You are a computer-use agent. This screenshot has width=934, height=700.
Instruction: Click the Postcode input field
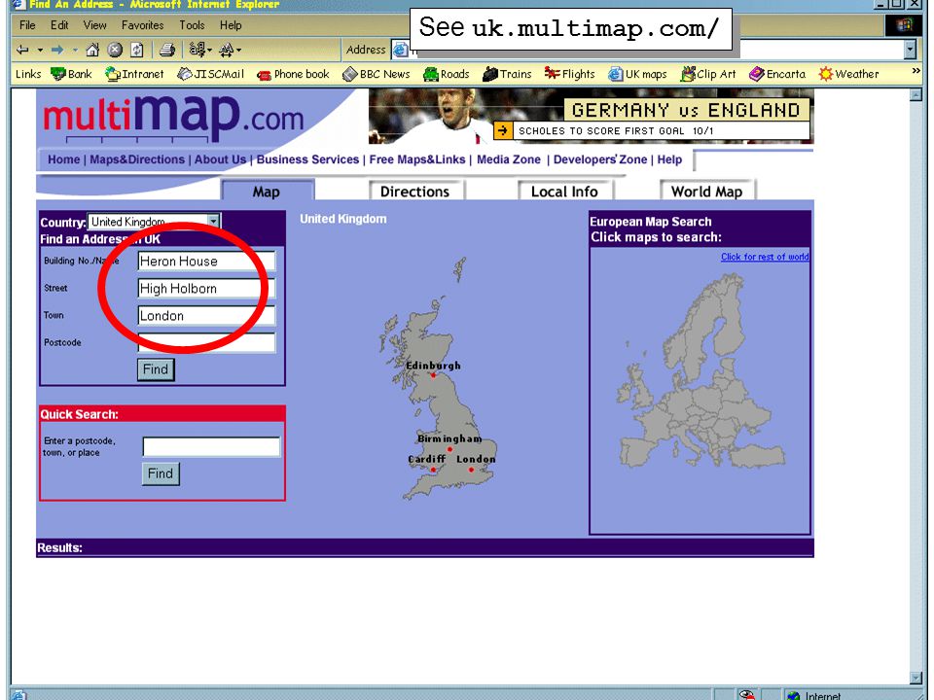[206, 343]
